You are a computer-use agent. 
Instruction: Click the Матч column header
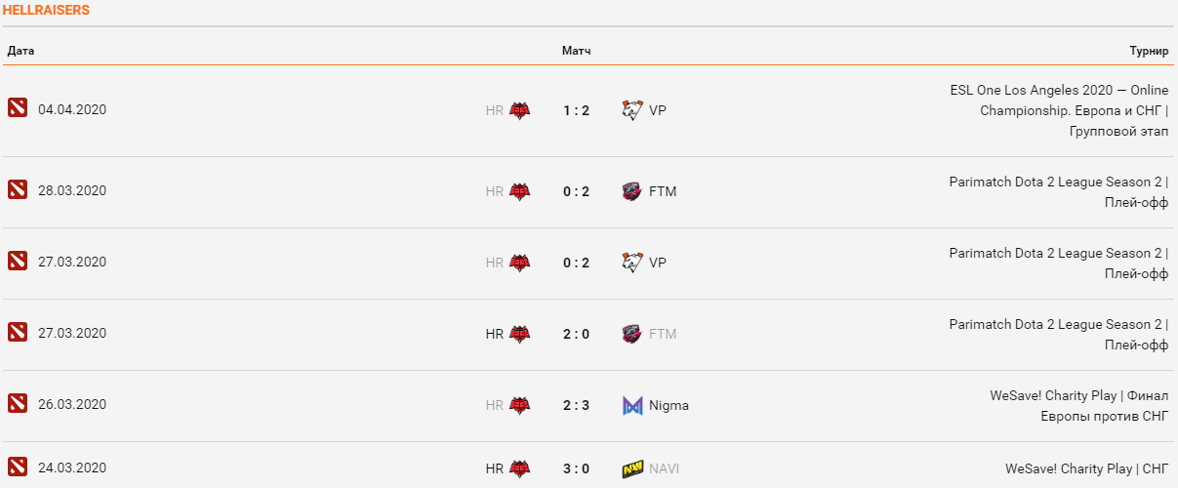tap(576, 50)
